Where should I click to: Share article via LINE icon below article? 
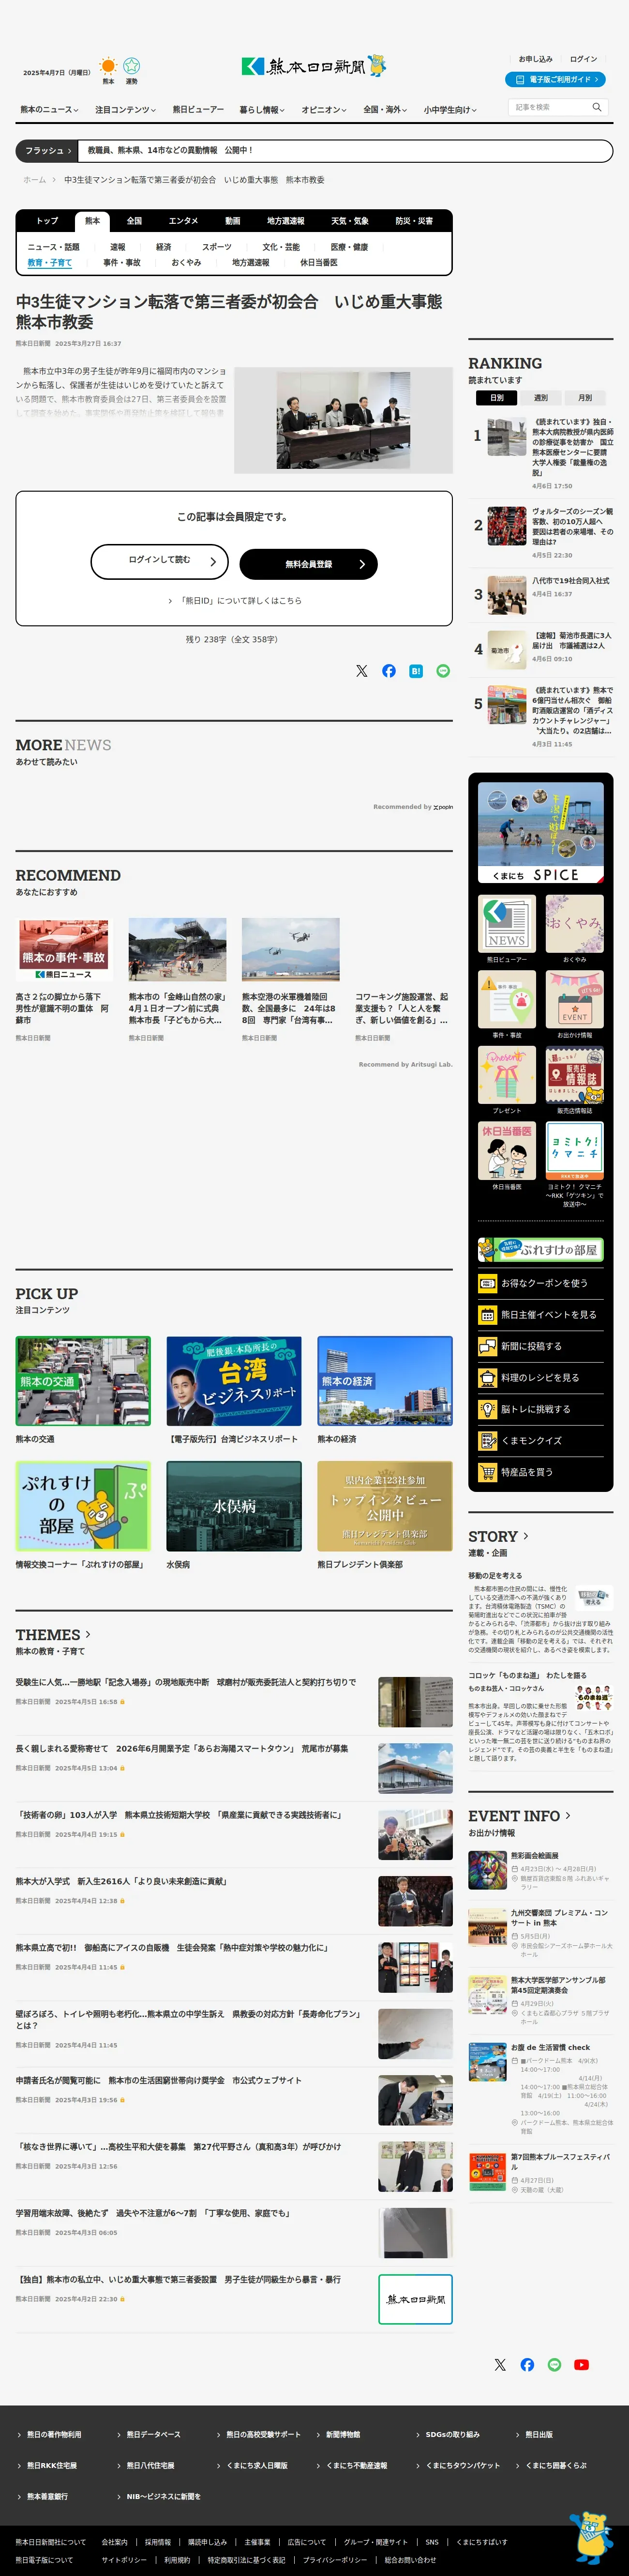click(x=442, y=671)
